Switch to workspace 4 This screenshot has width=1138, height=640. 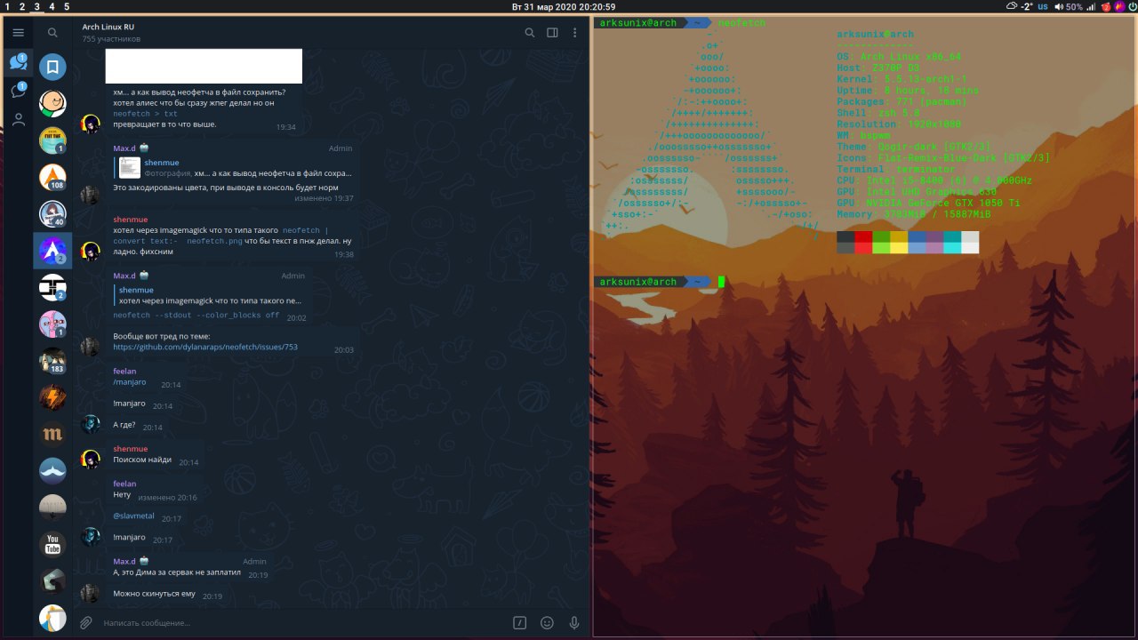52,6
